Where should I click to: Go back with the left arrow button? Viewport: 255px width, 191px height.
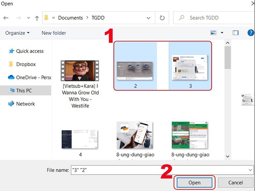click(x=6, y=18)
